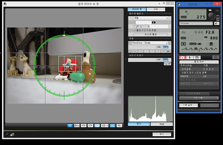
Task: Click the timer shooting clock icon
Action: tap(216, 57)
